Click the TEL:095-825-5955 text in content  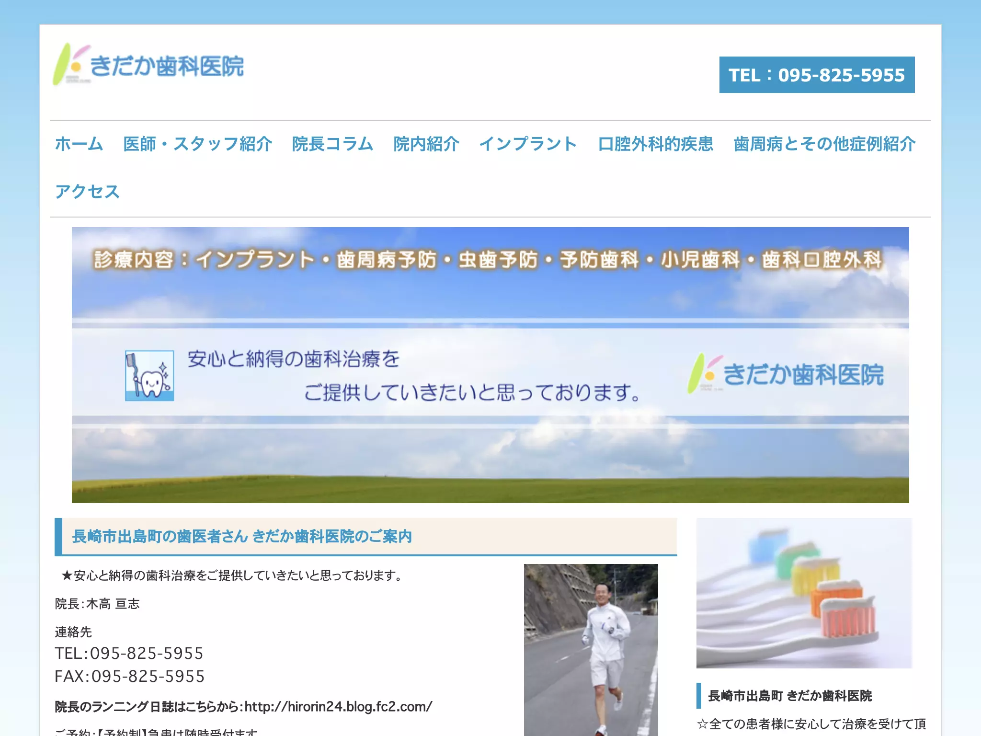129,653
